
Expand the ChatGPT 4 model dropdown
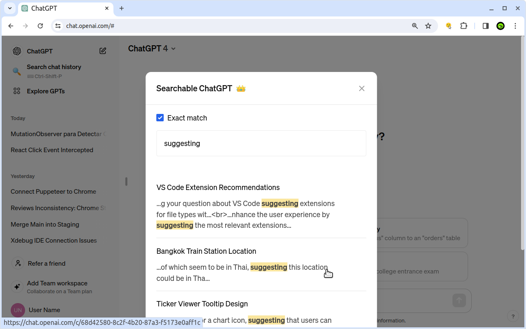(152, 49)
